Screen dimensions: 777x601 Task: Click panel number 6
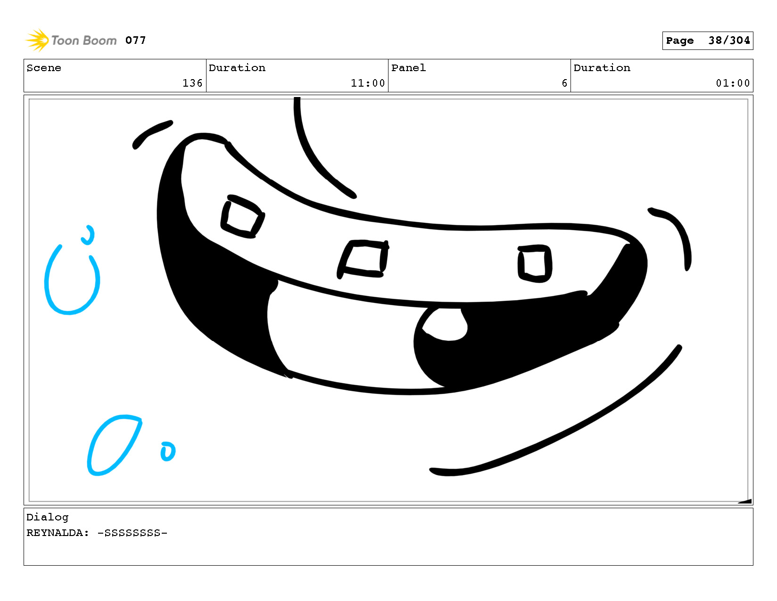tap(564, 83)
